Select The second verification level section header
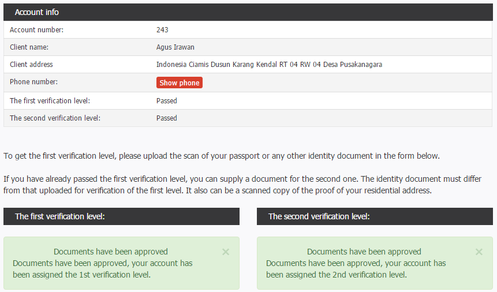497x292 pixels. pos(375,216)
